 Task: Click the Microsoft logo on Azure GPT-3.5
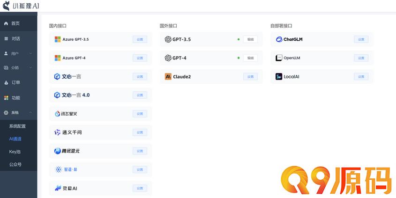pos(58,39)
